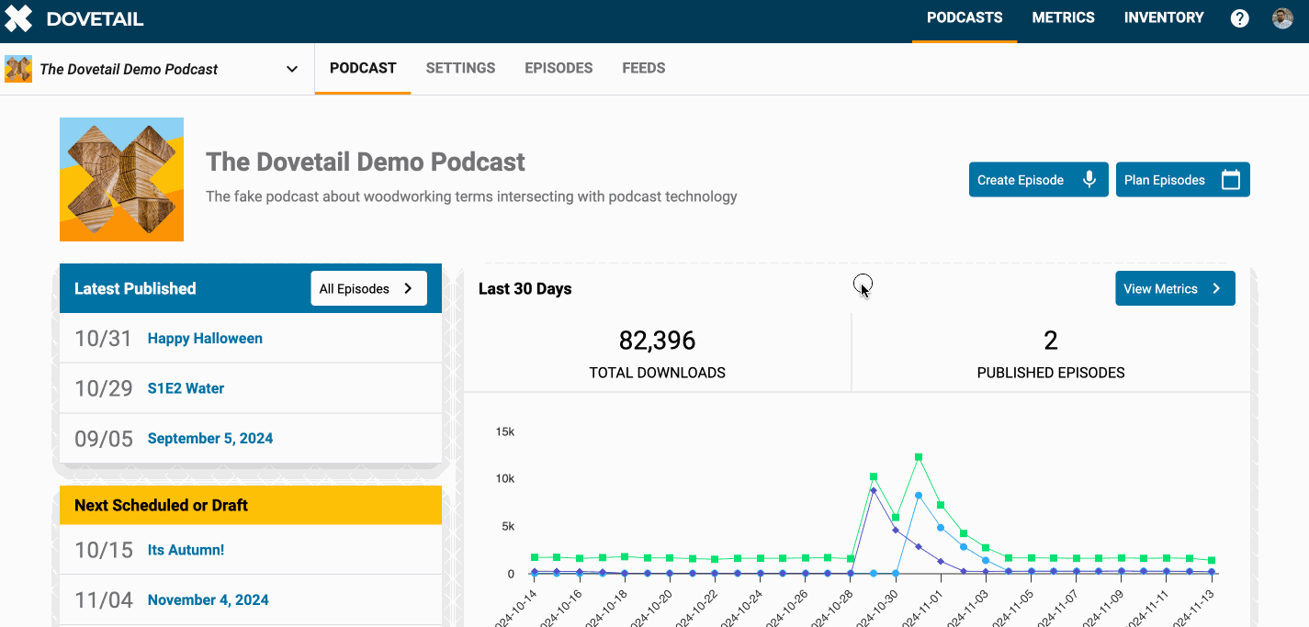Click The Dovetail Demo Podcast switcher name
The width and height of the screenshot is (1309, 627).
click(130, 69)
